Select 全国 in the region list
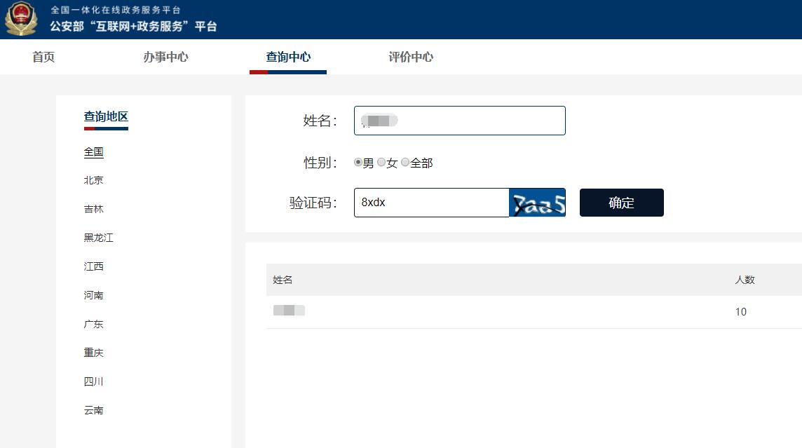 tap(93, 151)
